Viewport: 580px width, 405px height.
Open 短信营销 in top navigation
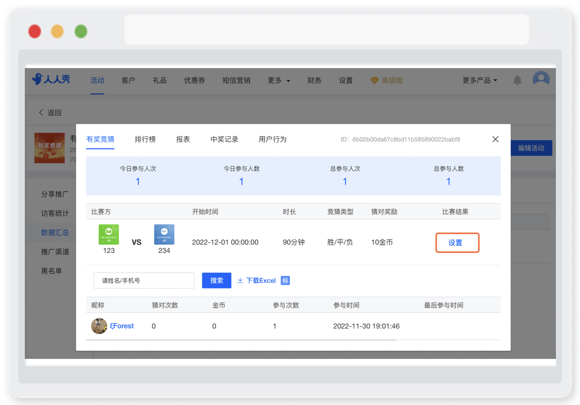[236, 81]
